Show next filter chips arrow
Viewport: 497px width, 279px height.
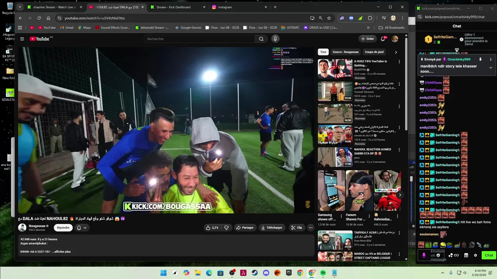396,52
